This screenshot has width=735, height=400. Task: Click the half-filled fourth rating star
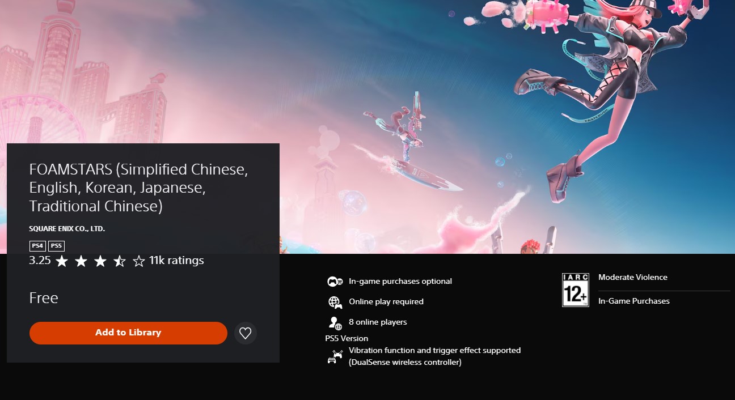tap(120, 261)
